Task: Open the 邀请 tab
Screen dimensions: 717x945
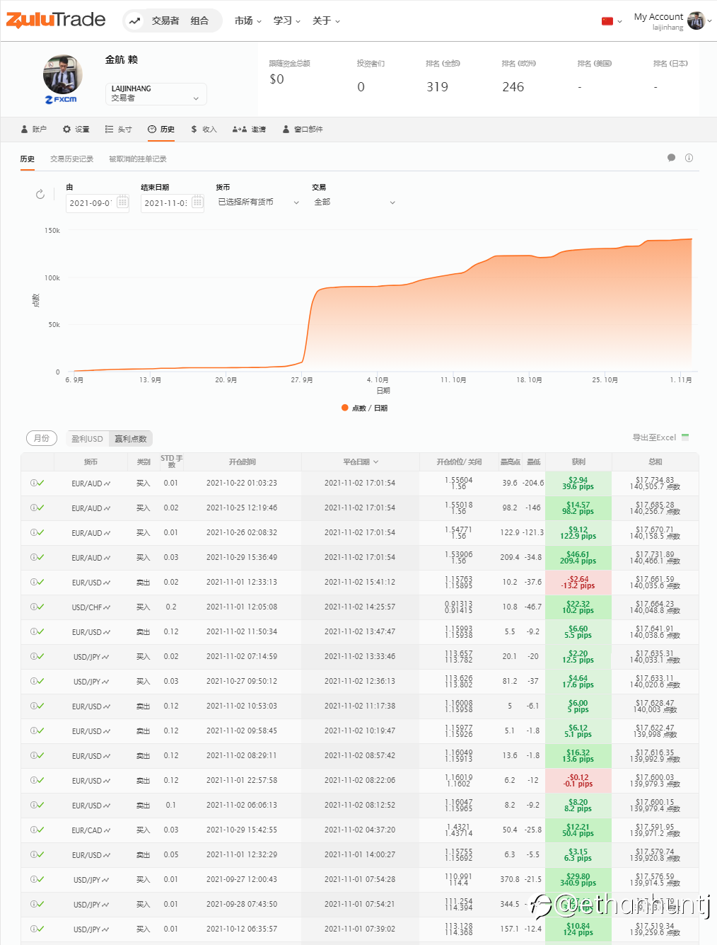Action: [249, 129]
